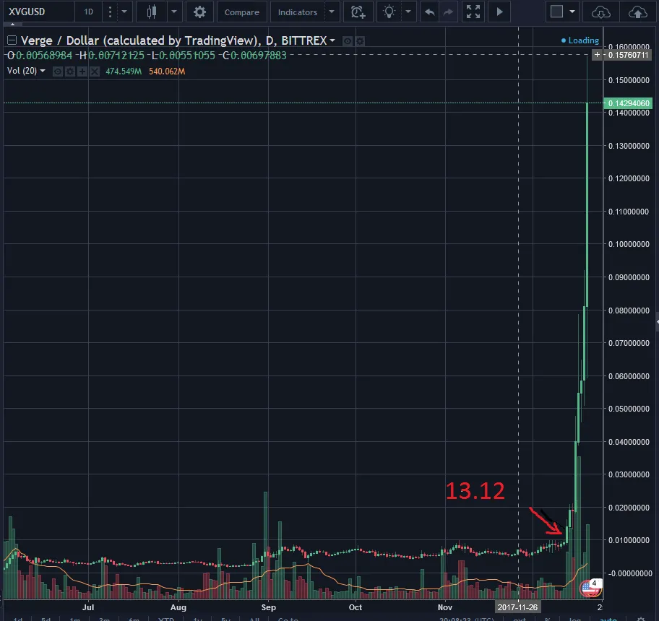The image size is (659, 621).
Task: Collapse the legend with the minus box
Action: pyautogui.click(x=12, y=40)
